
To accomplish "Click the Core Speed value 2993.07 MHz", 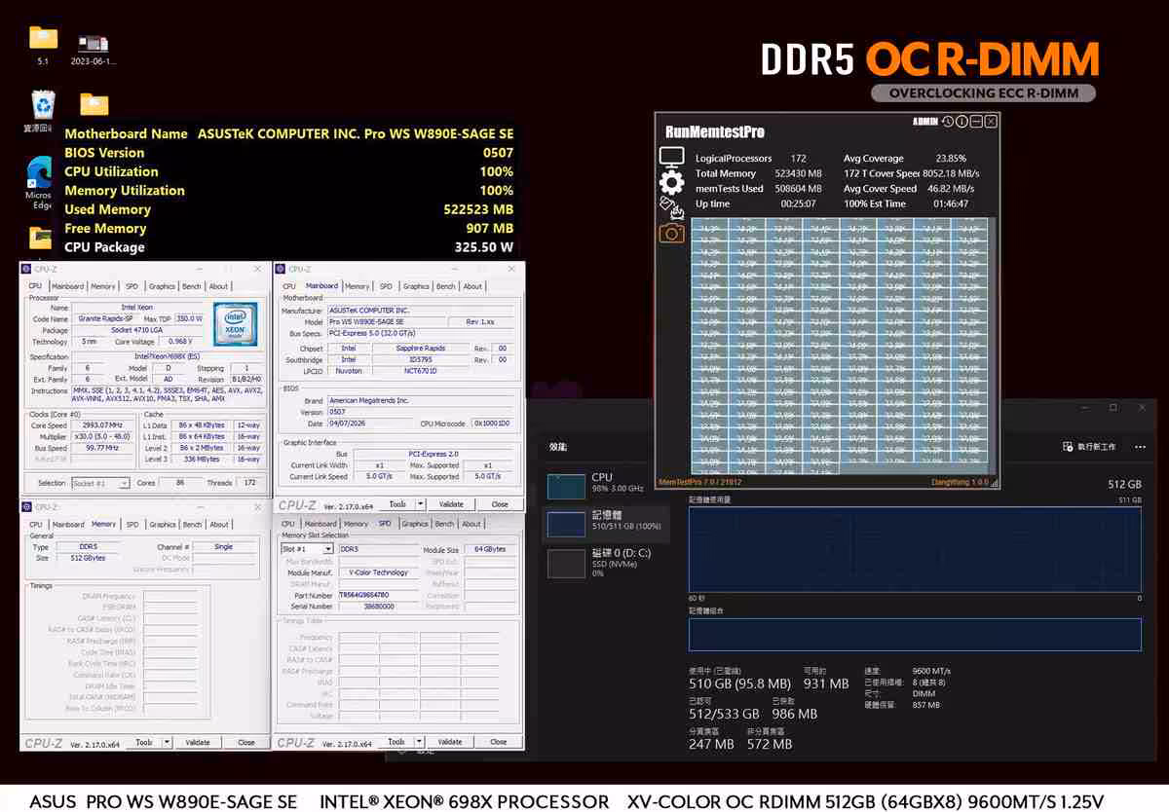I will pos(103,425).
